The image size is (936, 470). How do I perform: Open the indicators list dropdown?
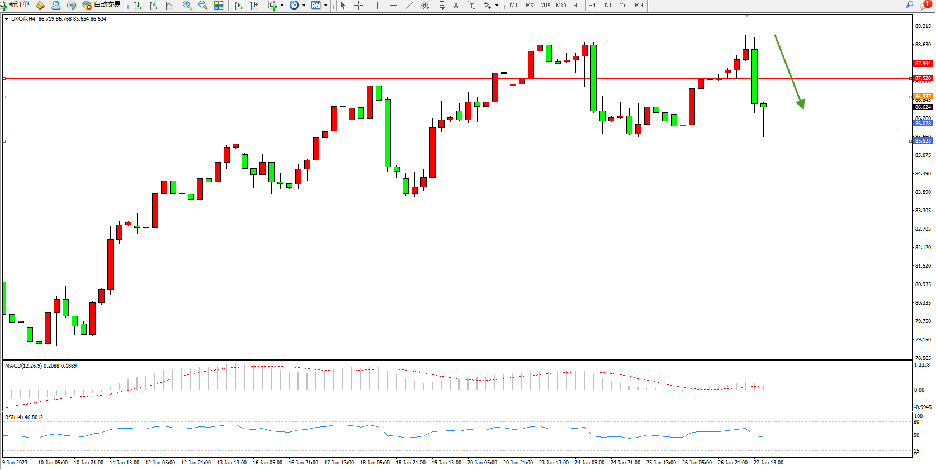coord(282,5)
